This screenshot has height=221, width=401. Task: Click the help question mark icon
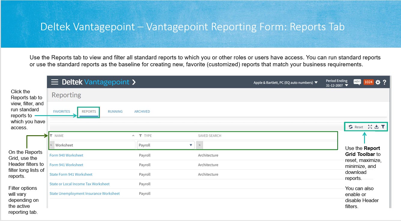(384, 82)
